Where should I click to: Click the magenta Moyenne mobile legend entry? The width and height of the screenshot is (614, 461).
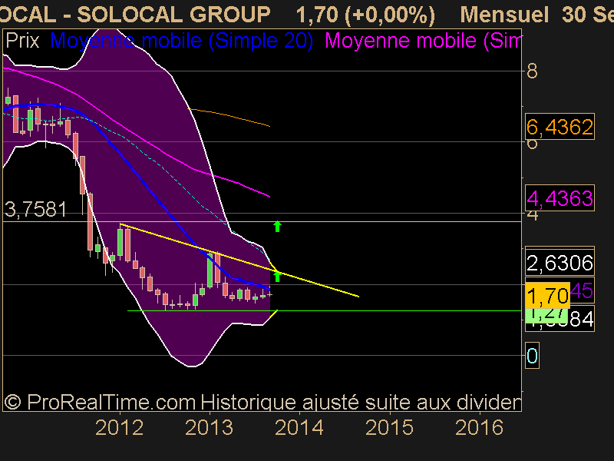pos(423,41)
